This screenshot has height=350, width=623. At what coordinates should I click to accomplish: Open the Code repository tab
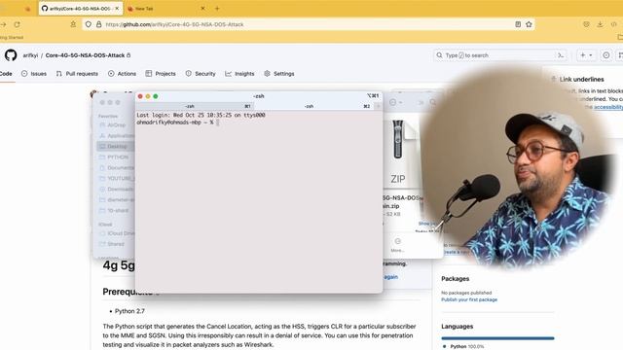pos(6,74)
